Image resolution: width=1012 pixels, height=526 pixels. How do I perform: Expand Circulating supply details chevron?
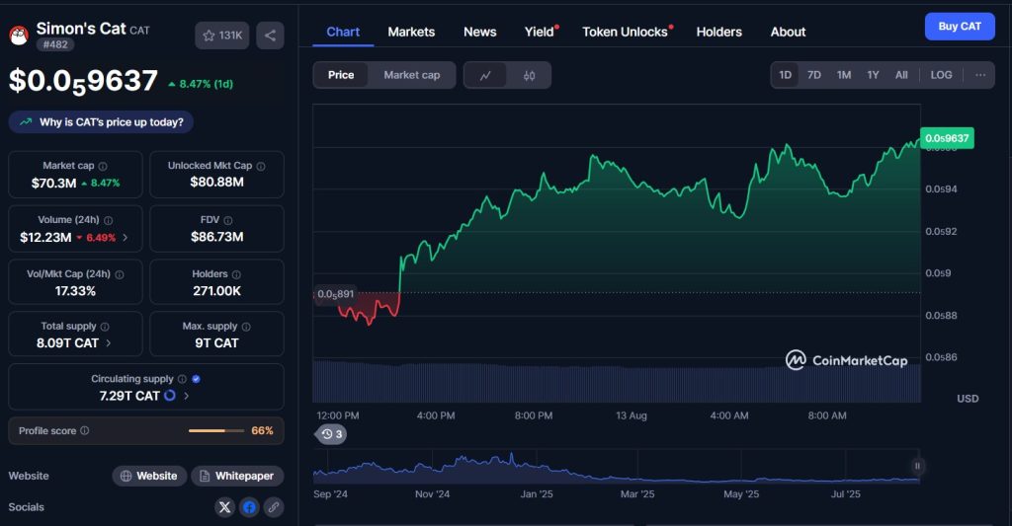(x=186, y=396)
